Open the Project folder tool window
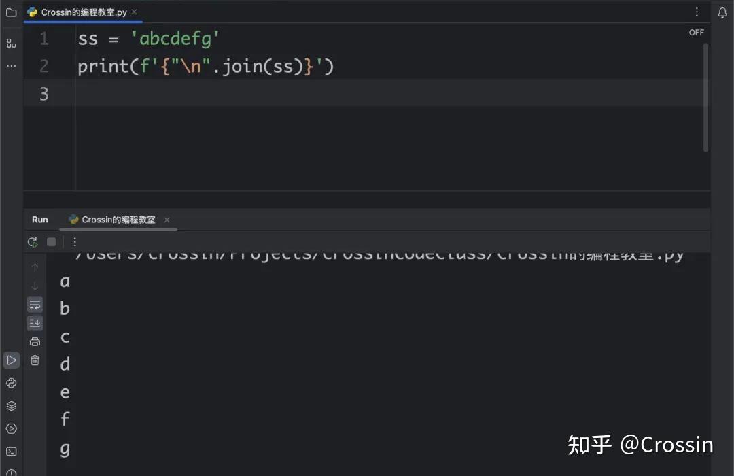 click(x=11, y=12)
